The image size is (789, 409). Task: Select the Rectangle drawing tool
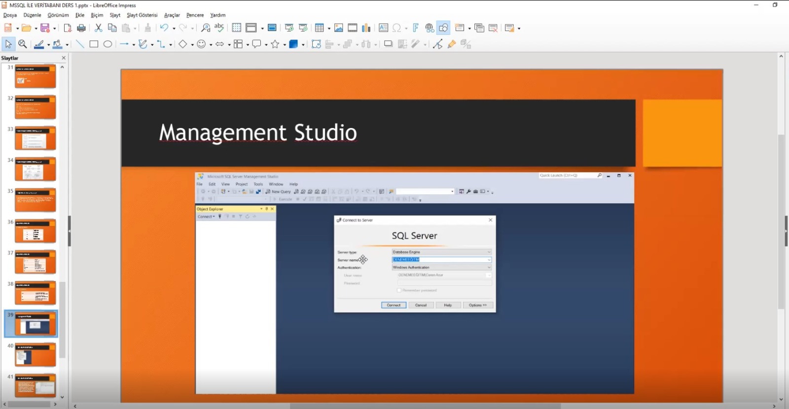(94, 44)
